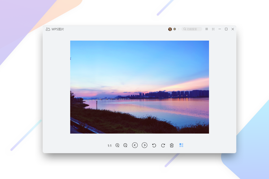Maximize the WPS图片 window
269x179 pixels.
click(x=226, y=29)
